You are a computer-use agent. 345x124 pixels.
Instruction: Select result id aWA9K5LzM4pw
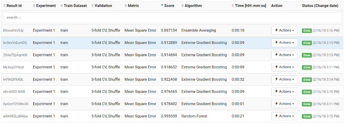pos(16,116)
